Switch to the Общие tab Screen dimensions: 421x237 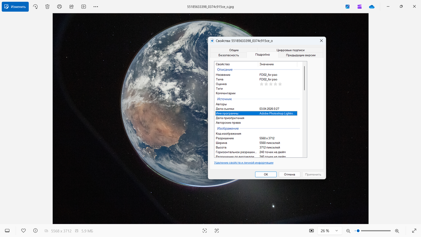coord(234,50)
